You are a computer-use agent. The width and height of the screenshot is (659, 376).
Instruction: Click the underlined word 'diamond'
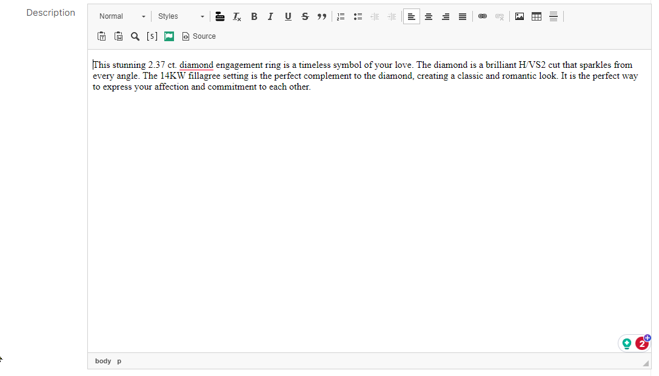click(196, 65)
